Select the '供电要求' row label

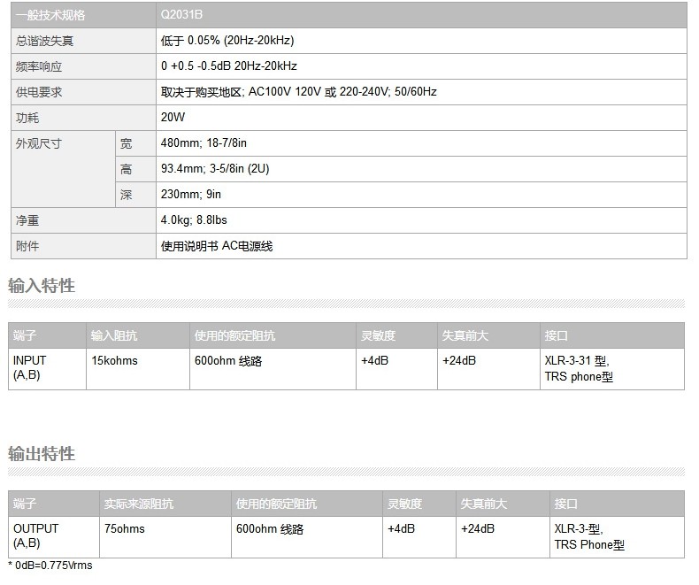pyautogui.click(x=83, y=92)
